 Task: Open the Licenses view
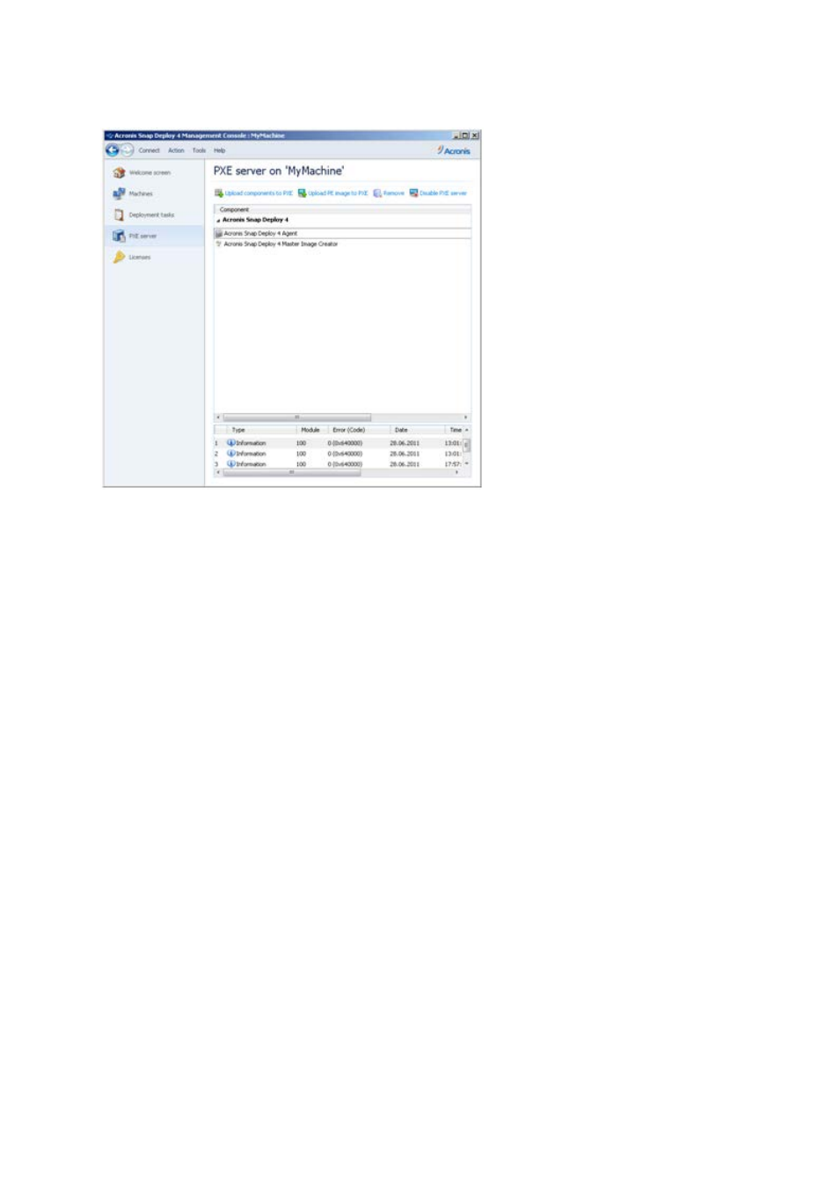click(140, 257)
